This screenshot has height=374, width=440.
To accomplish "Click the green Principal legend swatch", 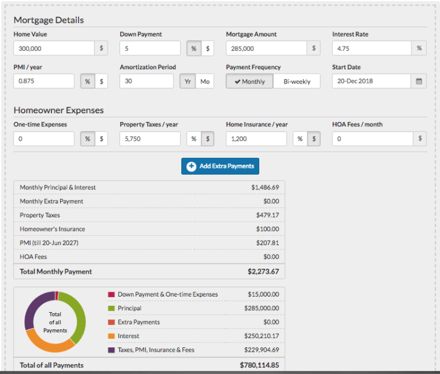I will [x=111, y=308].
